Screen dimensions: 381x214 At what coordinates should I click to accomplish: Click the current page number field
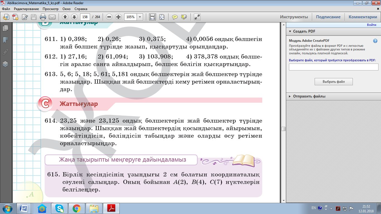tap(85, 17)
